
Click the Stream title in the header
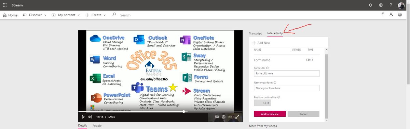coord(17,5)
